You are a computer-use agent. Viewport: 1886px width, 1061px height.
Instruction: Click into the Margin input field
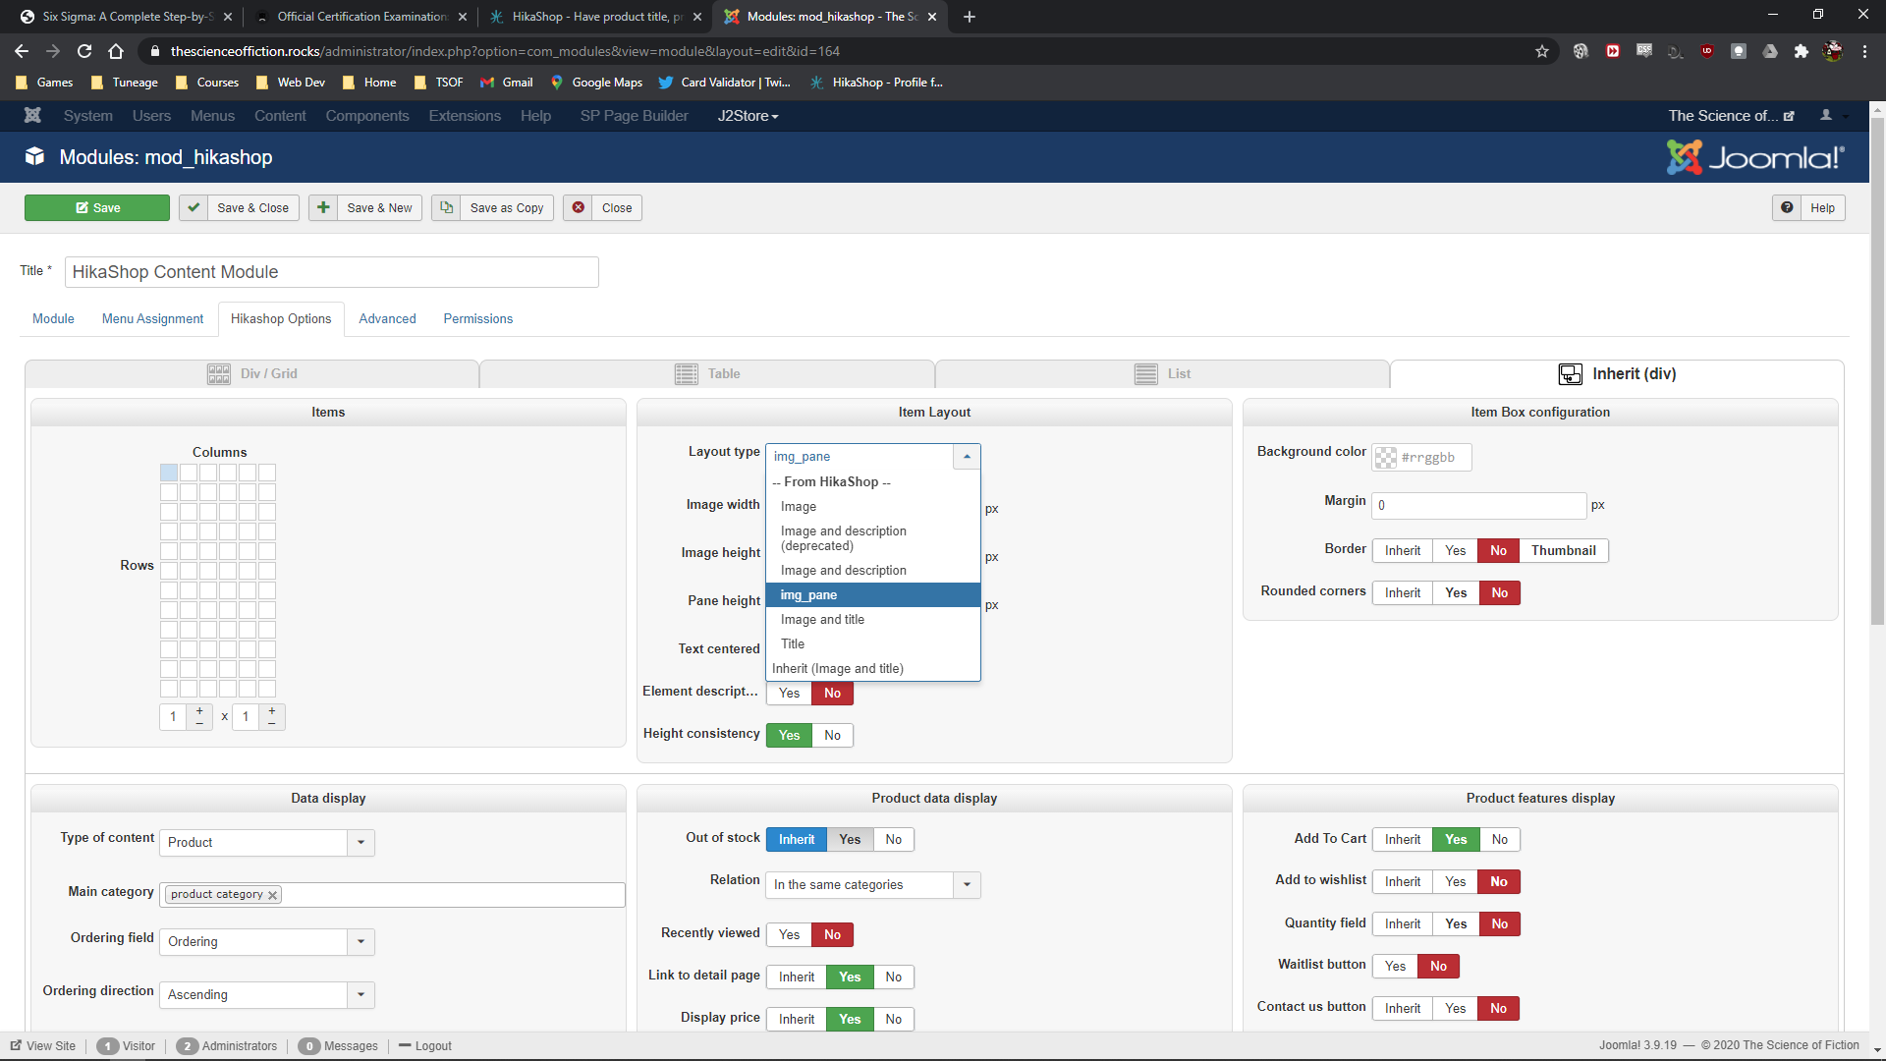(1478, 506)
